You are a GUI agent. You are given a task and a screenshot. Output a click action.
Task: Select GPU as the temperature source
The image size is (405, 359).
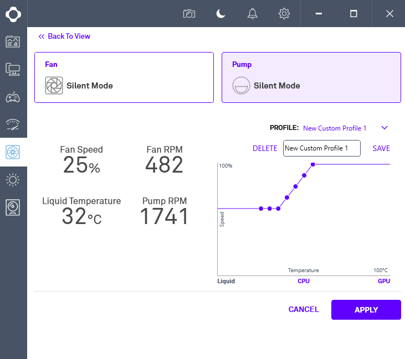[384, 281]
